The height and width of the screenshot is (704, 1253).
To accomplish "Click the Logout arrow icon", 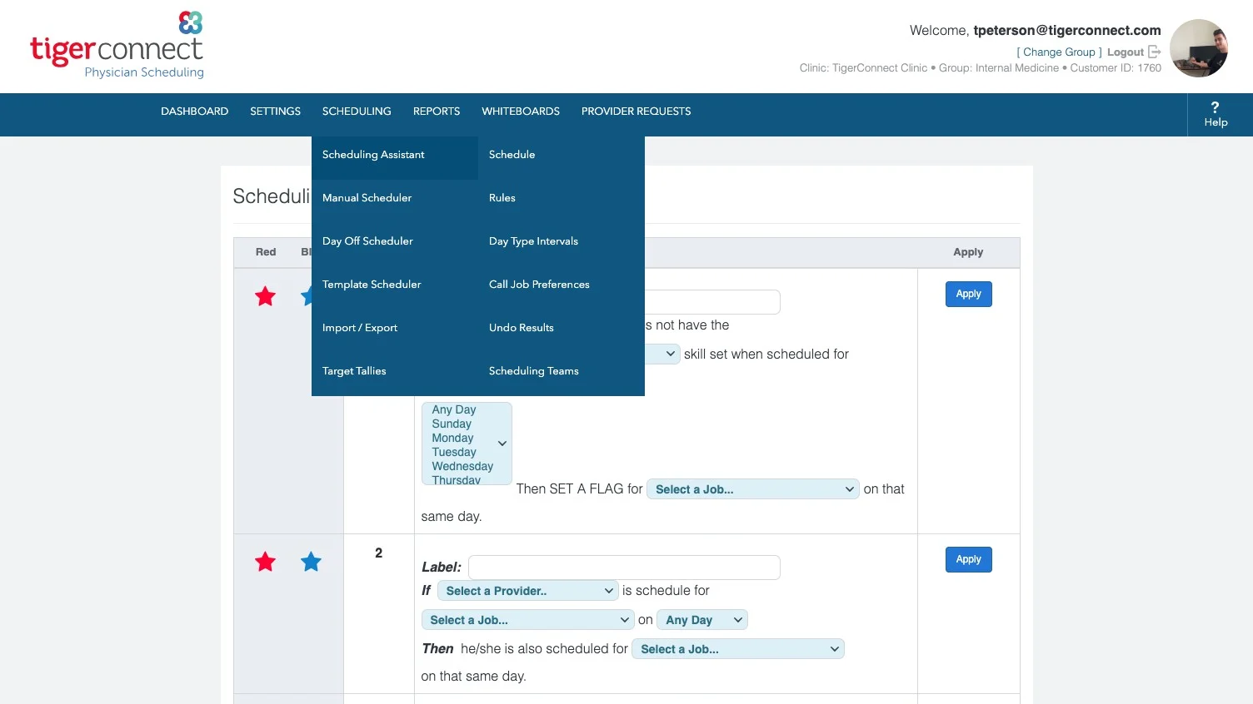I will pyautogui.click(x=1155, y=52).
